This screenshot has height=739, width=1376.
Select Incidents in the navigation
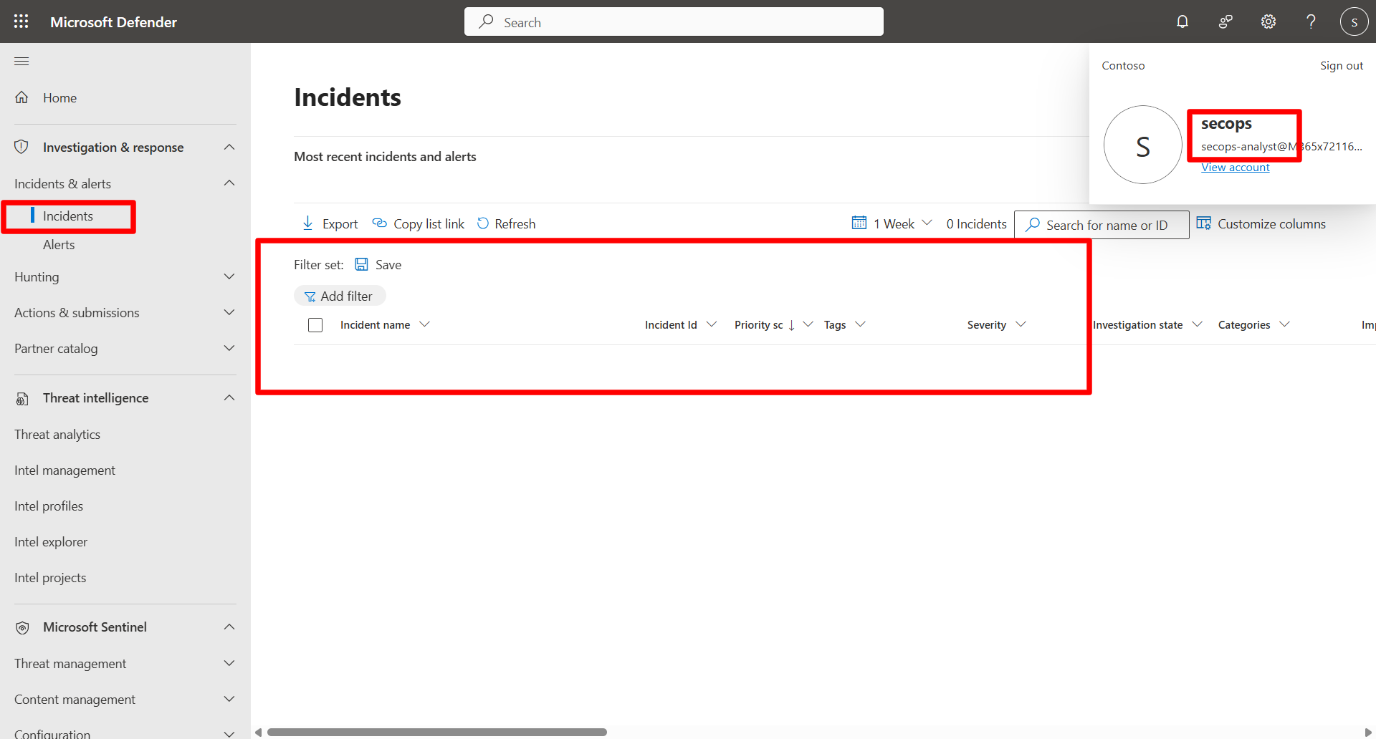pos(68,216)
